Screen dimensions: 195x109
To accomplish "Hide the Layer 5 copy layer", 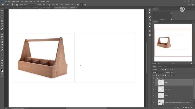I will coord(153,89).
